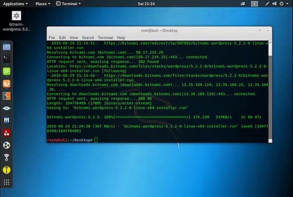Open the Terminal menu in terminal menubar
The image size is (293, 197).
coord(105,37)
